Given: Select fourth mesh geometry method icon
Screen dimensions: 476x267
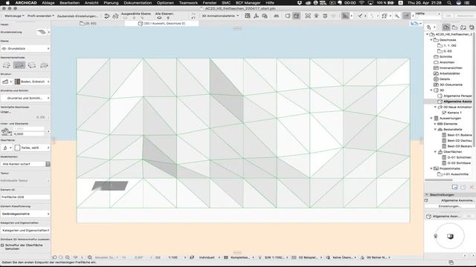Looking at the screenshot, I should 44,65.
